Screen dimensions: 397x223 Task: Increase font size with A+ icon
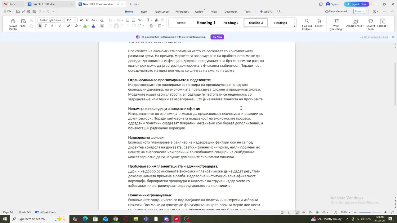coord(82,20)
